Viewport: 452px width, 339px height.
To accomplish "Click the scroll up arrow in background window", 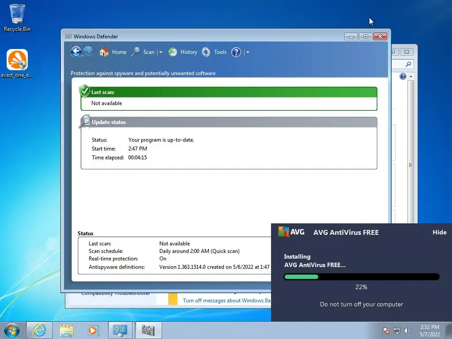I will [x=411, y=76].
